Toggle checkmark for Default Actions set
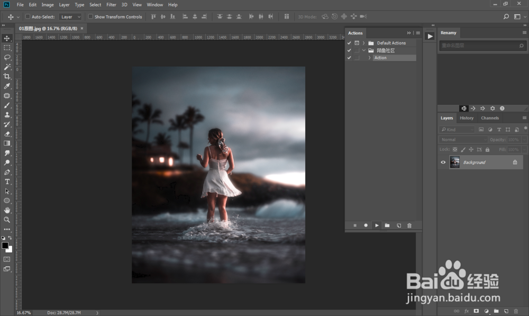The image size is (529, 316). pyautogui.click(x=349, y=43)
